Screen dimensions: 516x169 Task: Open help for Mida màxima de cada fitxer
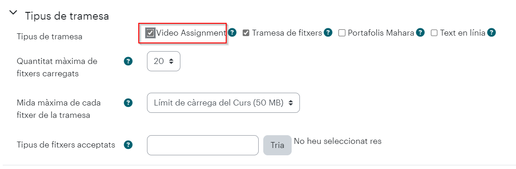[128, 103]
